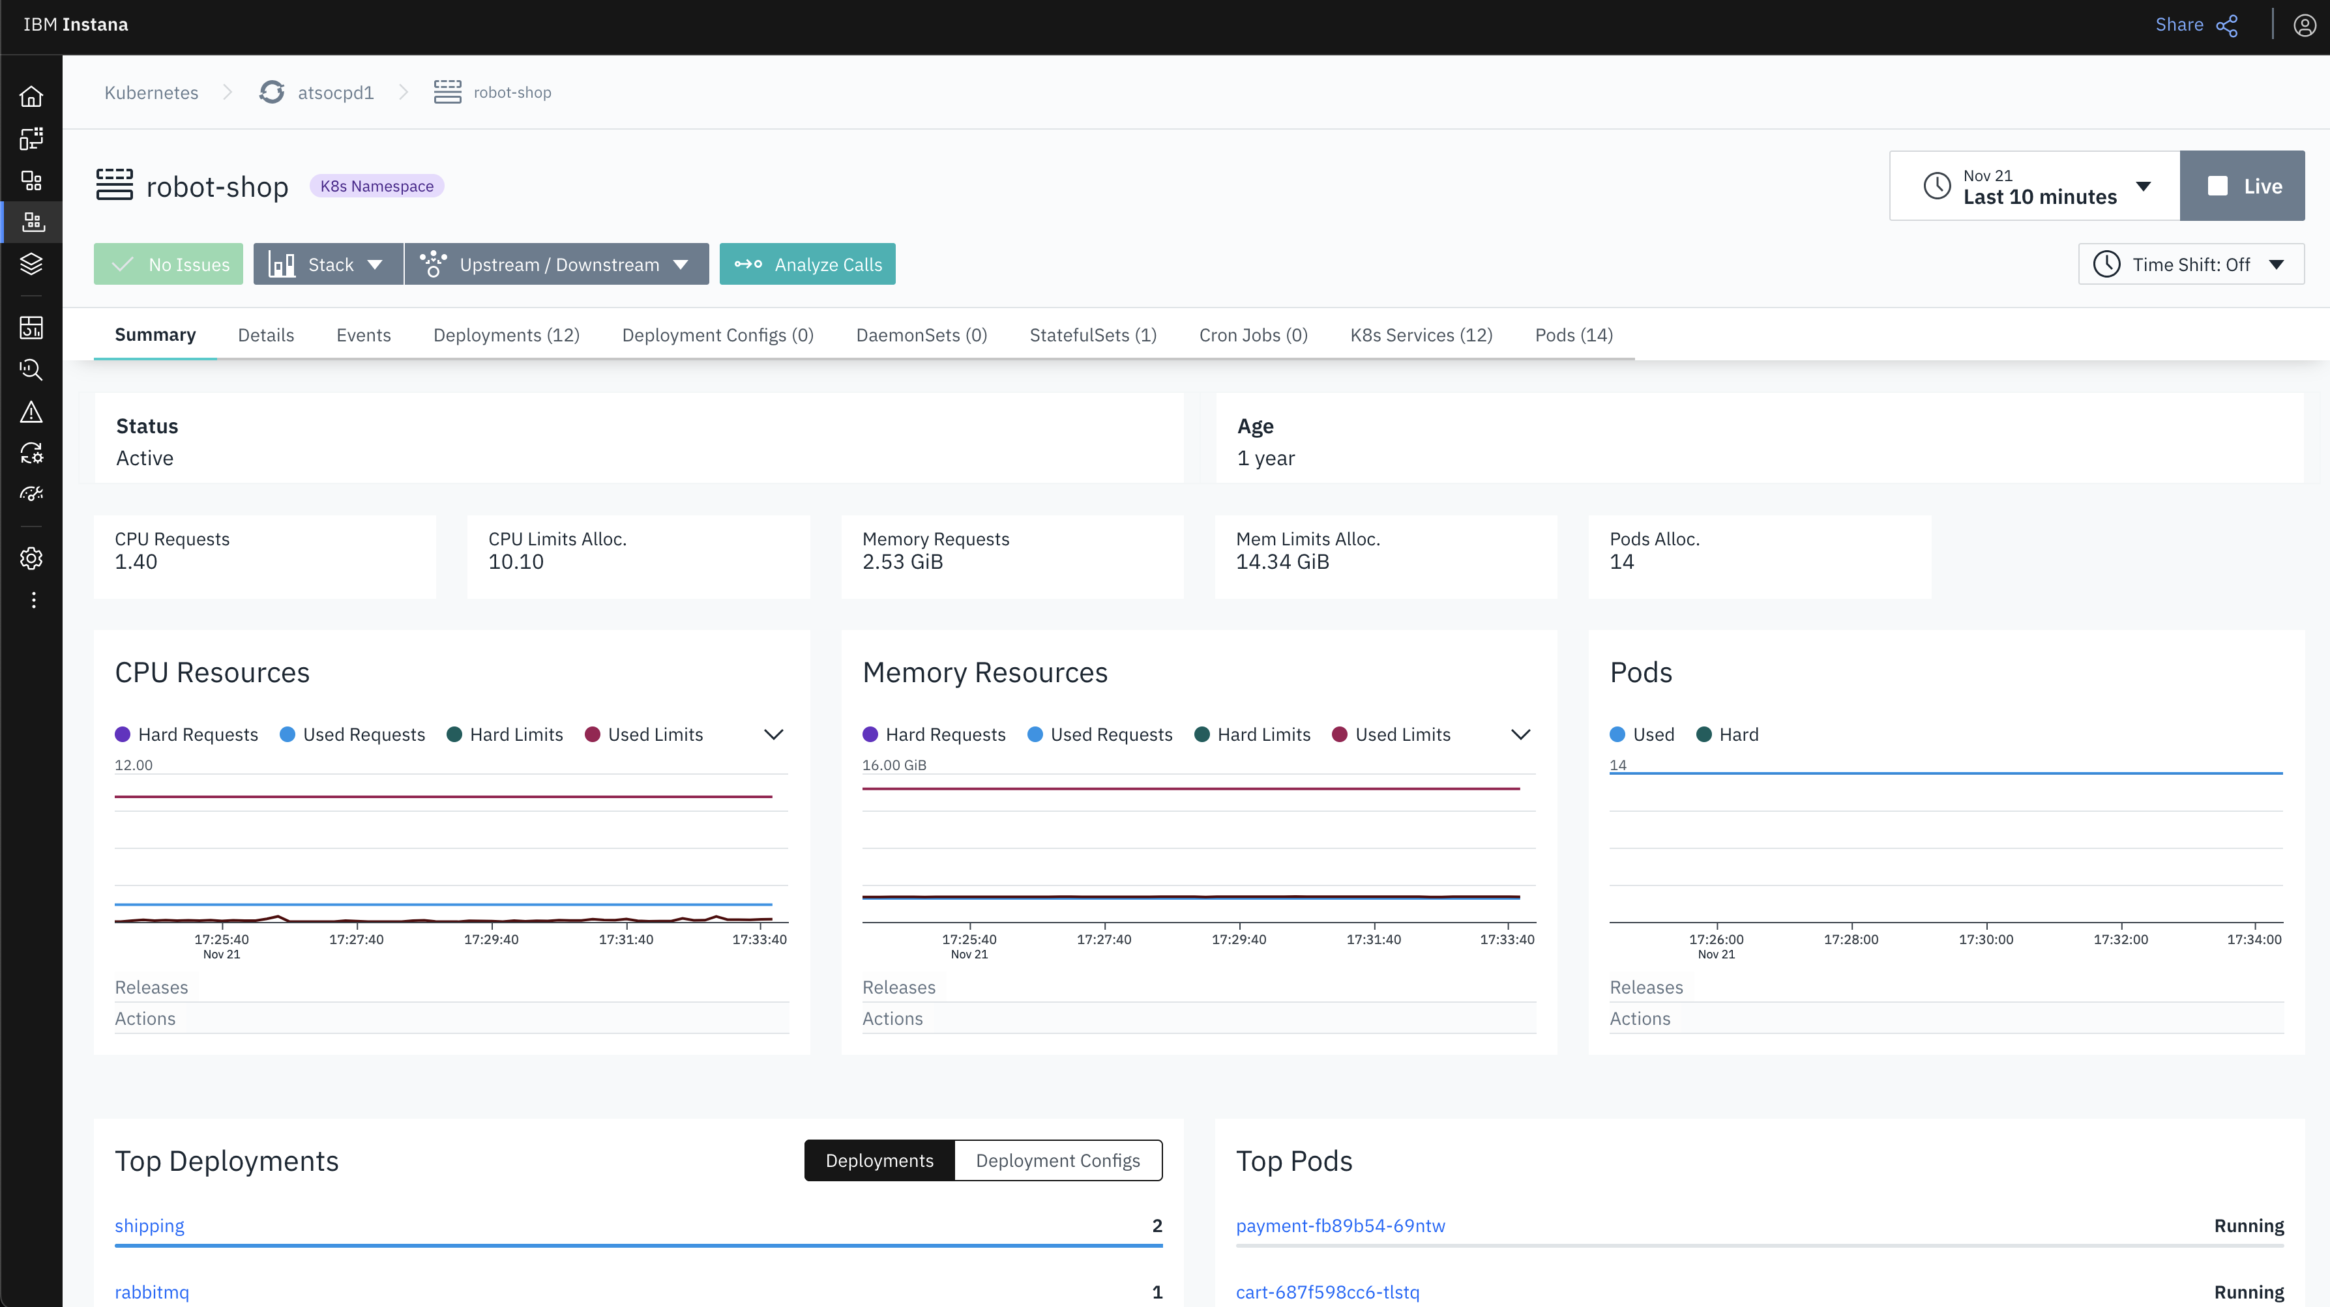The image size is (2330, 1307).
Task: Toggle Pods Hard legend series
Action: 1727,735
